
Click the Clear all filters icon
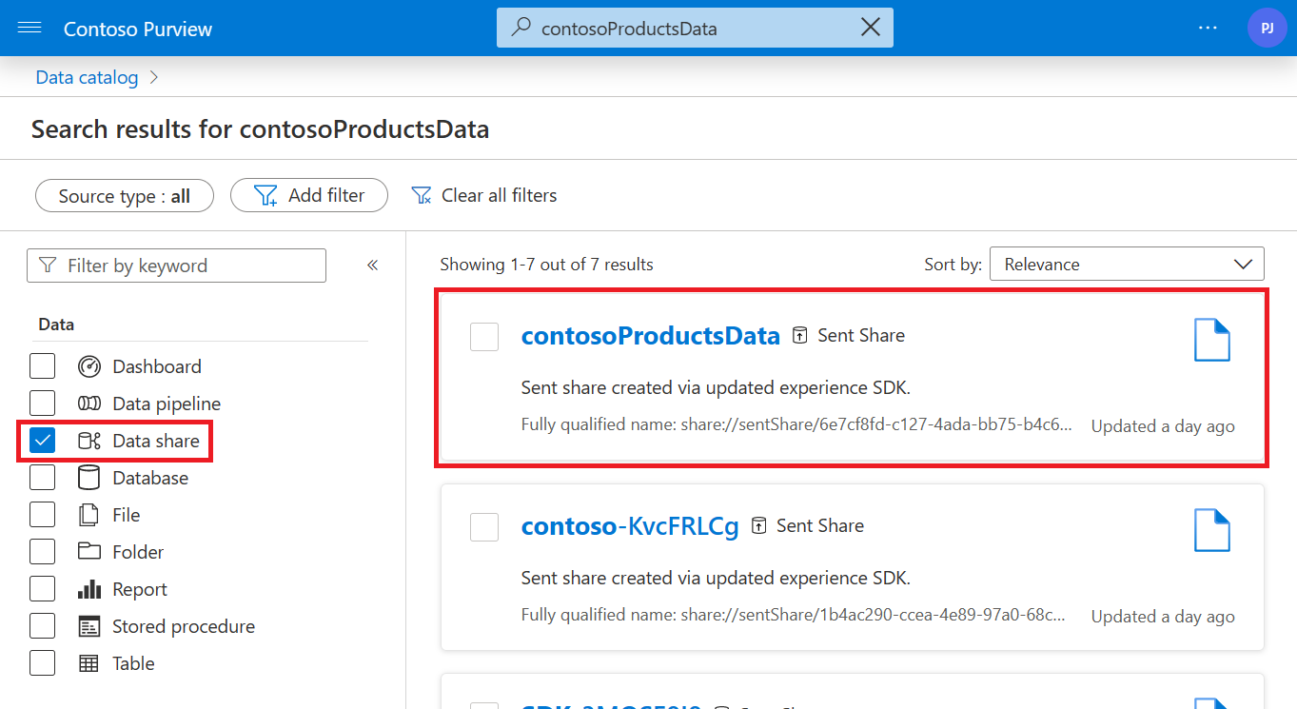pyautogui.click(x=421, y=195)
